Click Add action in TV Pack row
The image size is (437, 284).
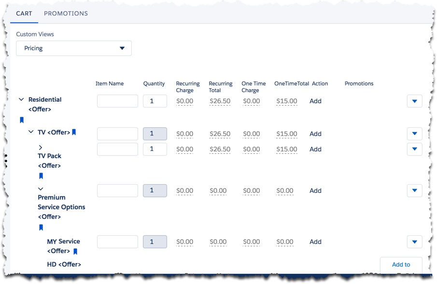coord(315,149)
